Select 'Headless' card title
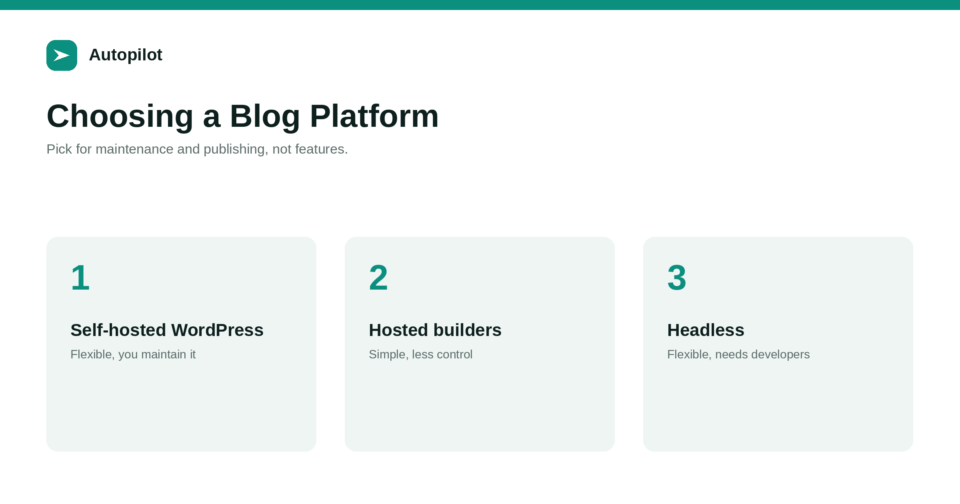Image resolution: width=960 pixels, height=504 pixels. coord(706,330)
